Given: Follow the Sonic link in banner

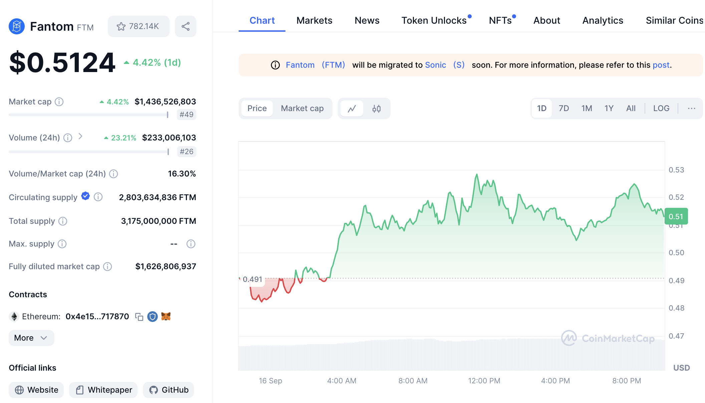Looking at the screenshot, I should point(445,65).
